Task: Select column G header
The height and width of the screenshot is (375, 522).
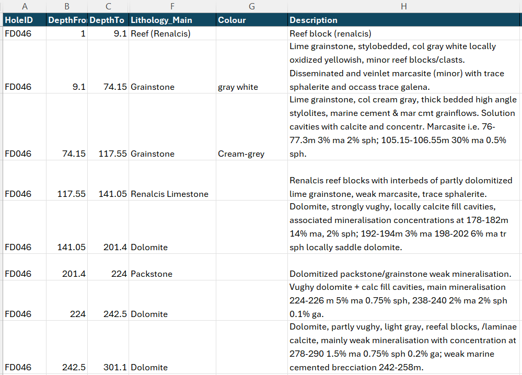Action: coord(252,6)
